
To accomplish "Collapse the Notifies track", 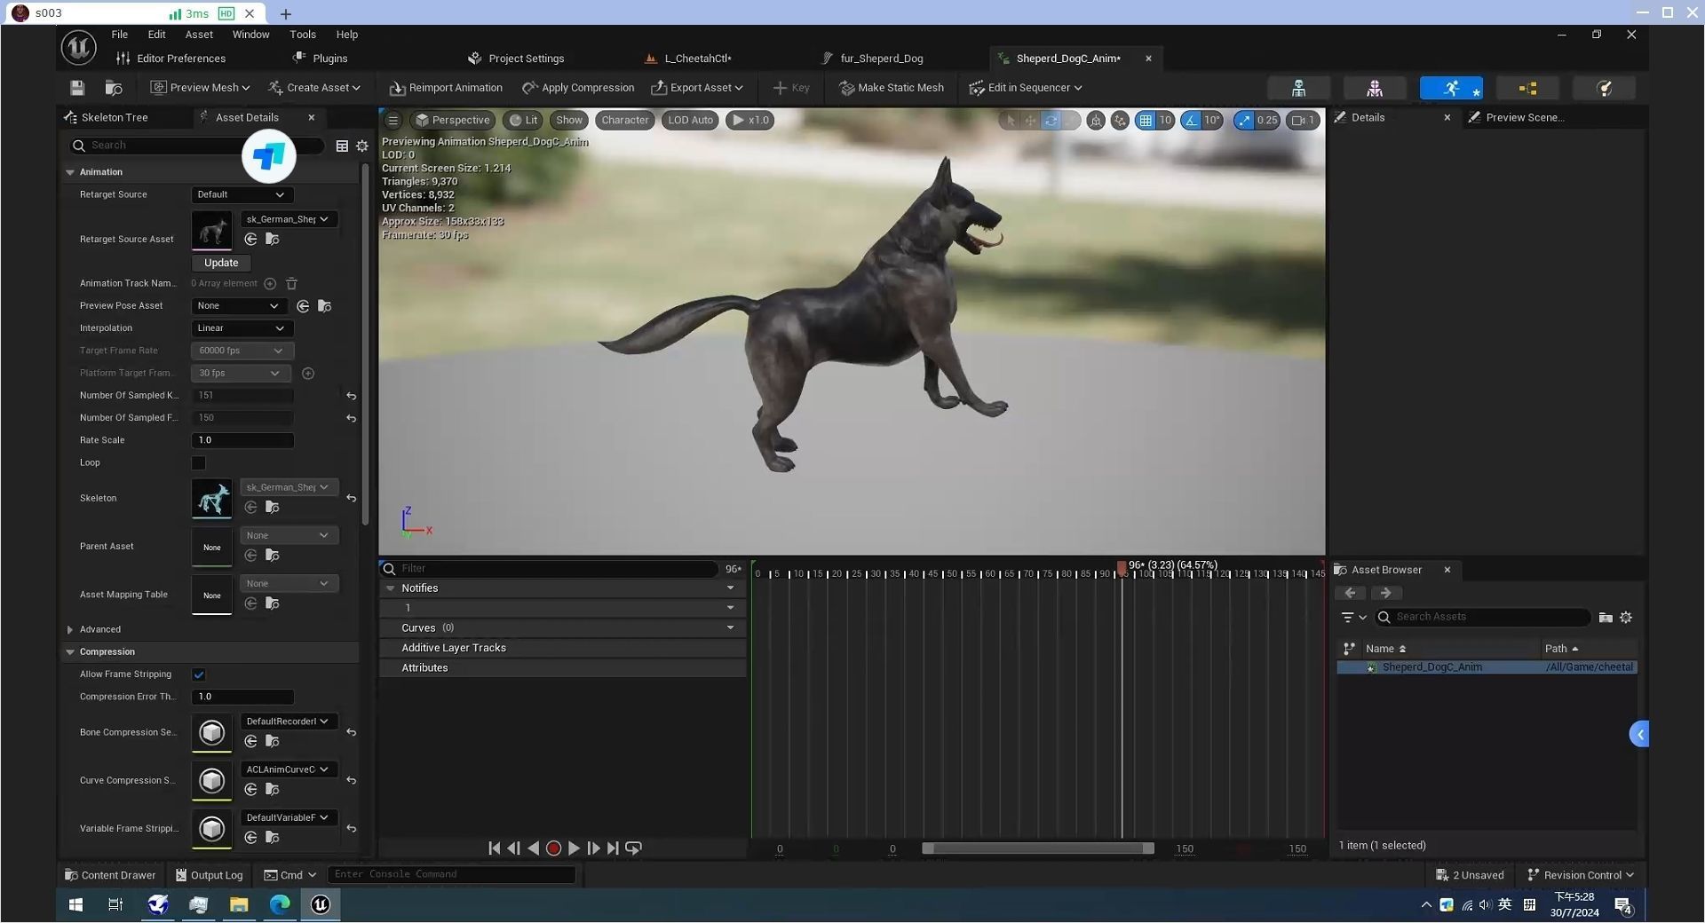I will click(x=390, y=588).
